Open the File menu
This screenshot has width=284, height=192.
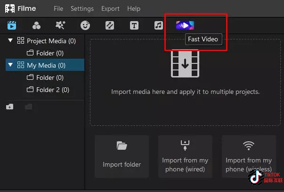click(58, 8)
